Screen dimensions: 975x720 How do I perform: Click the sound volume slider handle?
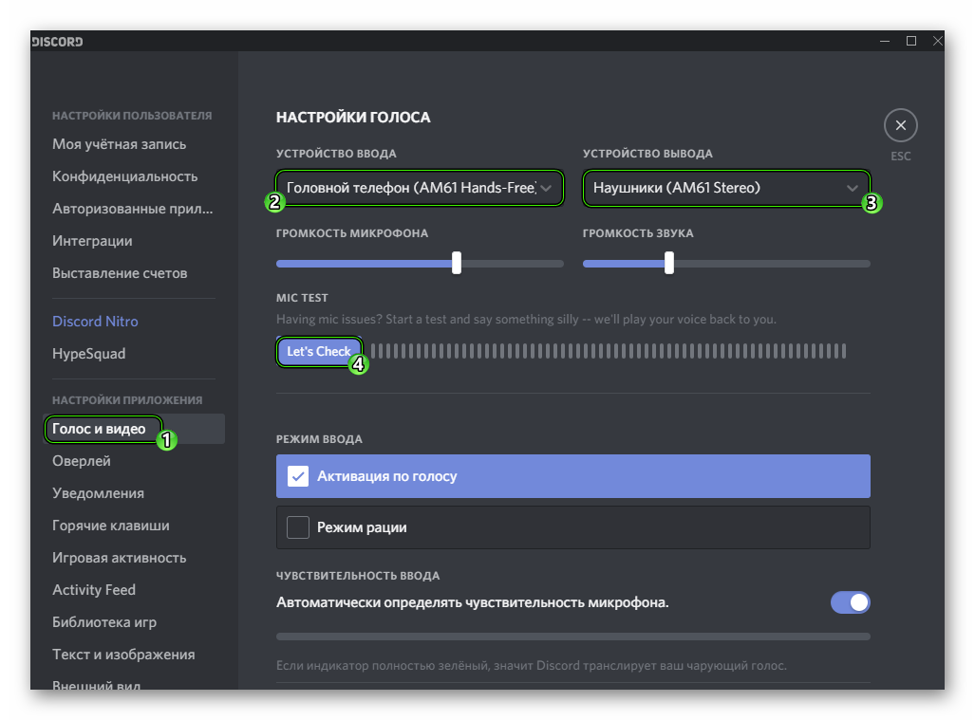[x=669, y=263]
